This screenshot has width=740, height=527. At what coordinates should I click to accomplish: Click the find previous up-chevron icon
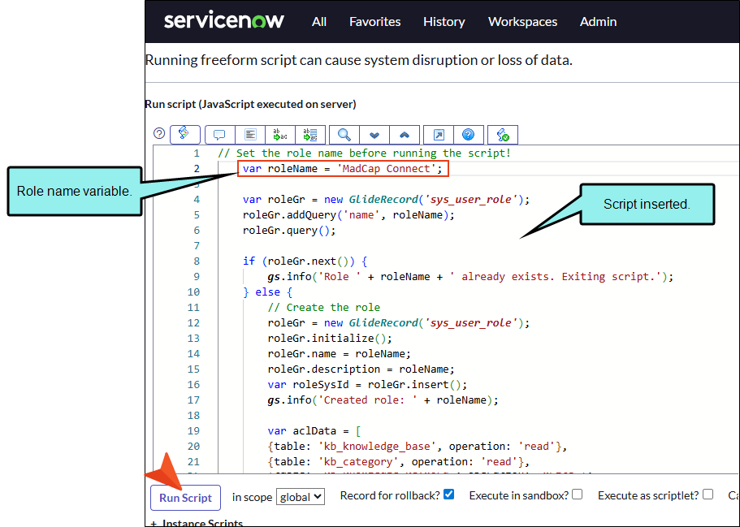(x=405, y=135)
